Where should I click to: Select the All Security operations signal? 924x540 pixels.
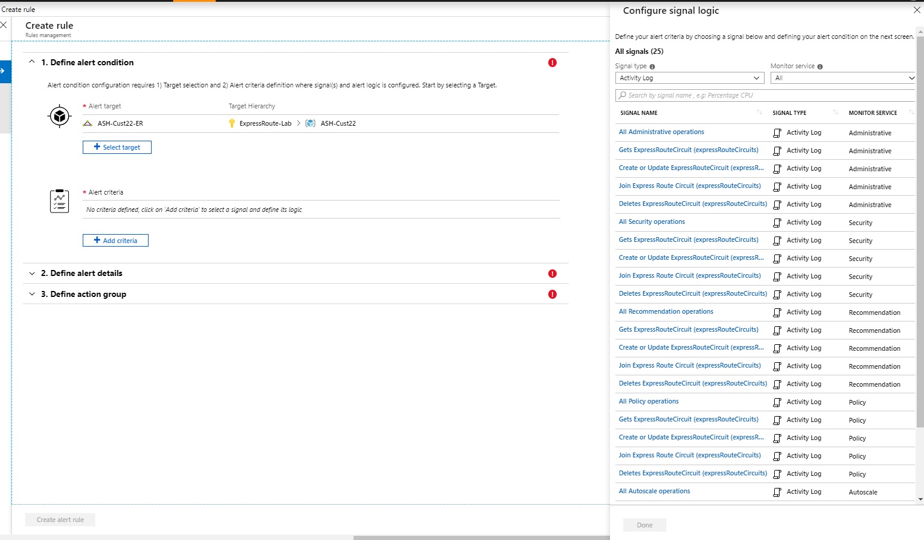pyautogui.click(x=652, y=222)
